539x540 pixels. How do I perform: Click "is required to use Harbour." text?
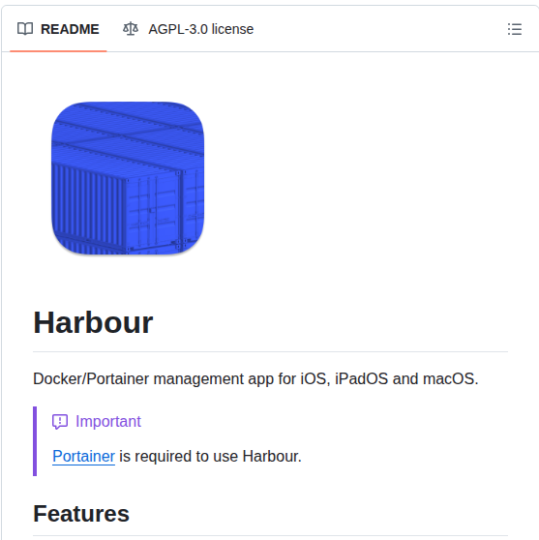[x=210, y=457]
